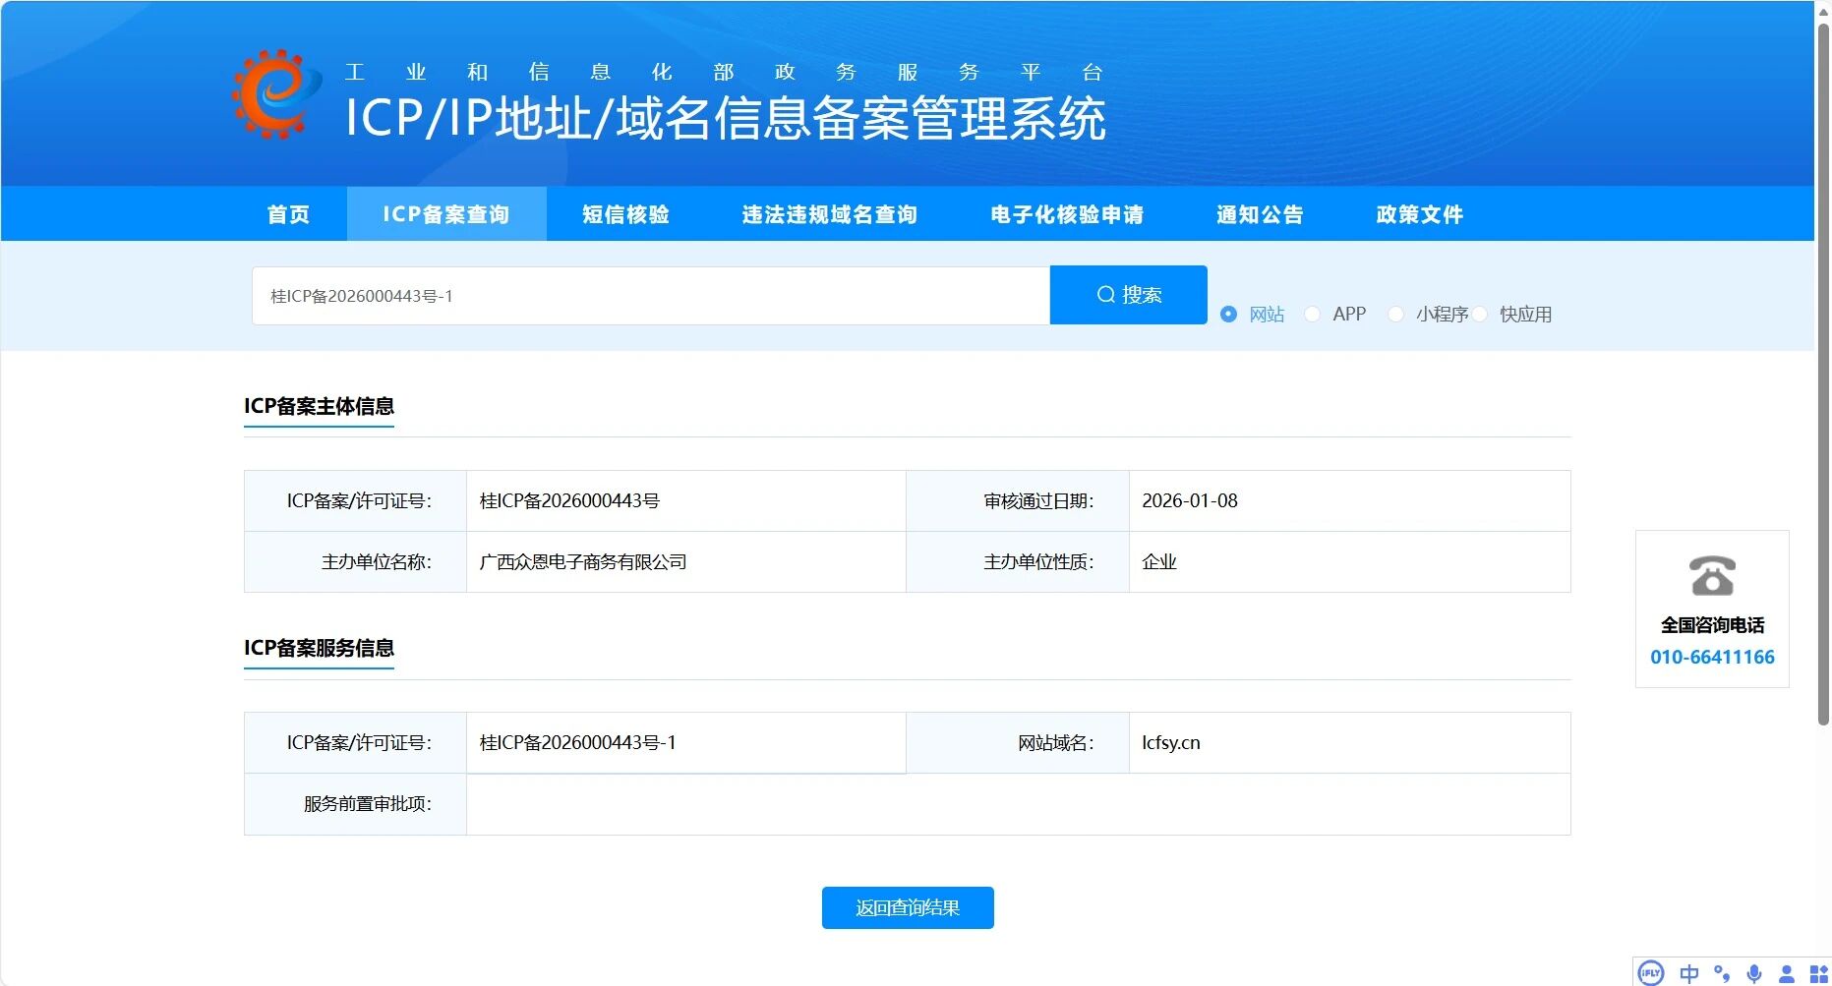This screenshot has width=1832, height=986.
Task: Select the domain name lcfsy.cn
Action: pos(1171,743)
